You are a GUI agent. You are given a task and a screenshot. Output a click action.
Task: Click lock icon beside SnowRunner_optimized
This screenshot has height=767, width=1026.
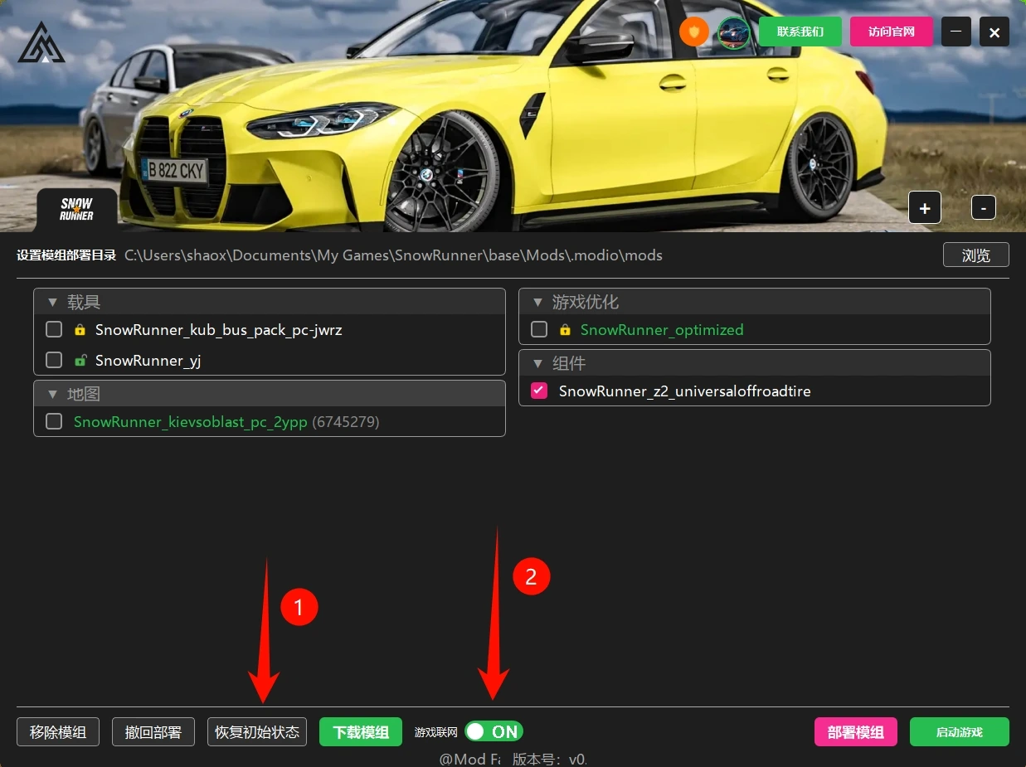(565, 330)
